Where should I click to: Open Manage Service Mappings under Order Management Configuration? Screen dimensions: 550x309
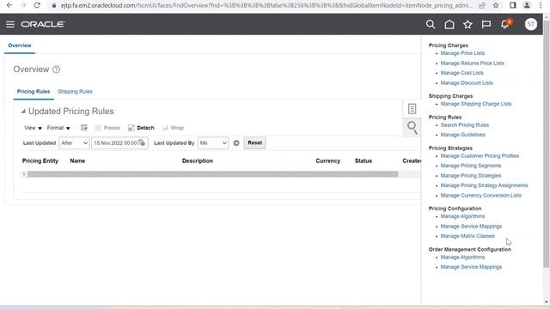pos(471,267)
